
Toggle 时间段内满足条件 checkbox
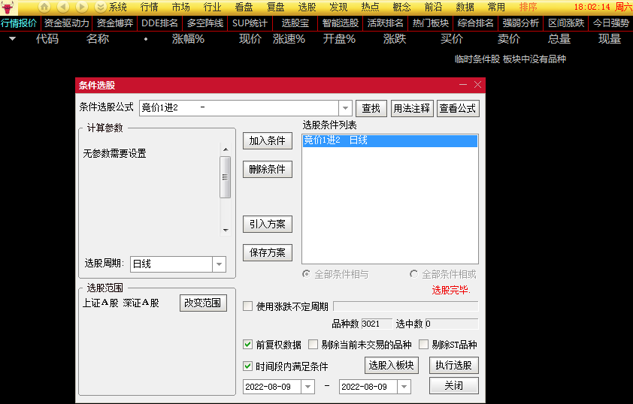248,366
